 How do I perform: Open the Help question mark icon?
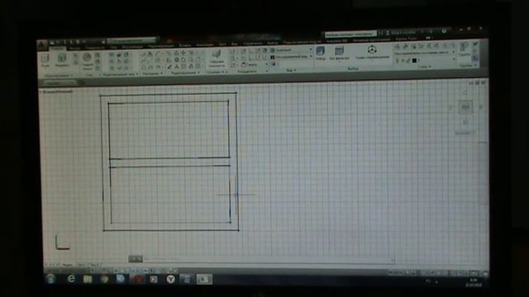click(445, 31)
